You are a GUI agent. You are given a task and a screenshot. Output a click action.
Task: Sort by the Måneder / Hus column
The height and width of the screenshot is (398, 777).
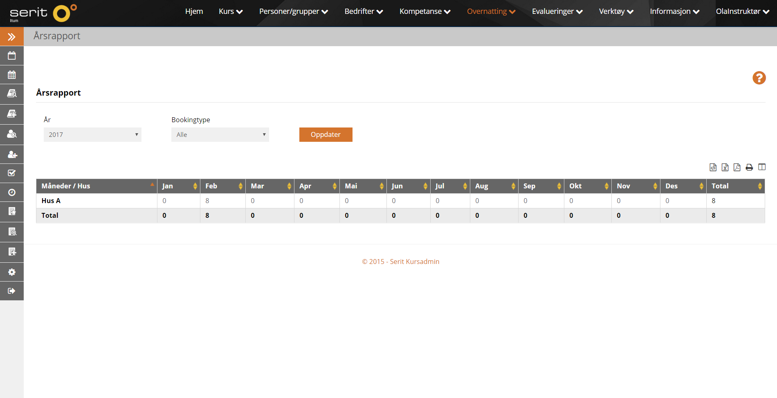[x=97, y=186]
